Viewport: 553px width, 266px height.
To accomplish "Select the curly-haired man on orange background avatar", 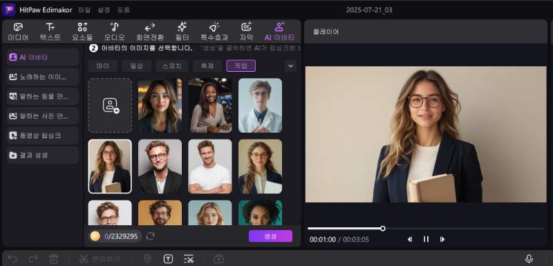I will (160, 213).
